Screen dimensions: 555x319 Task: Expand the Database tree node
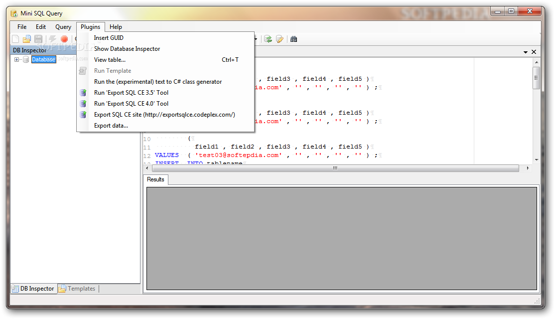[16, 59]
